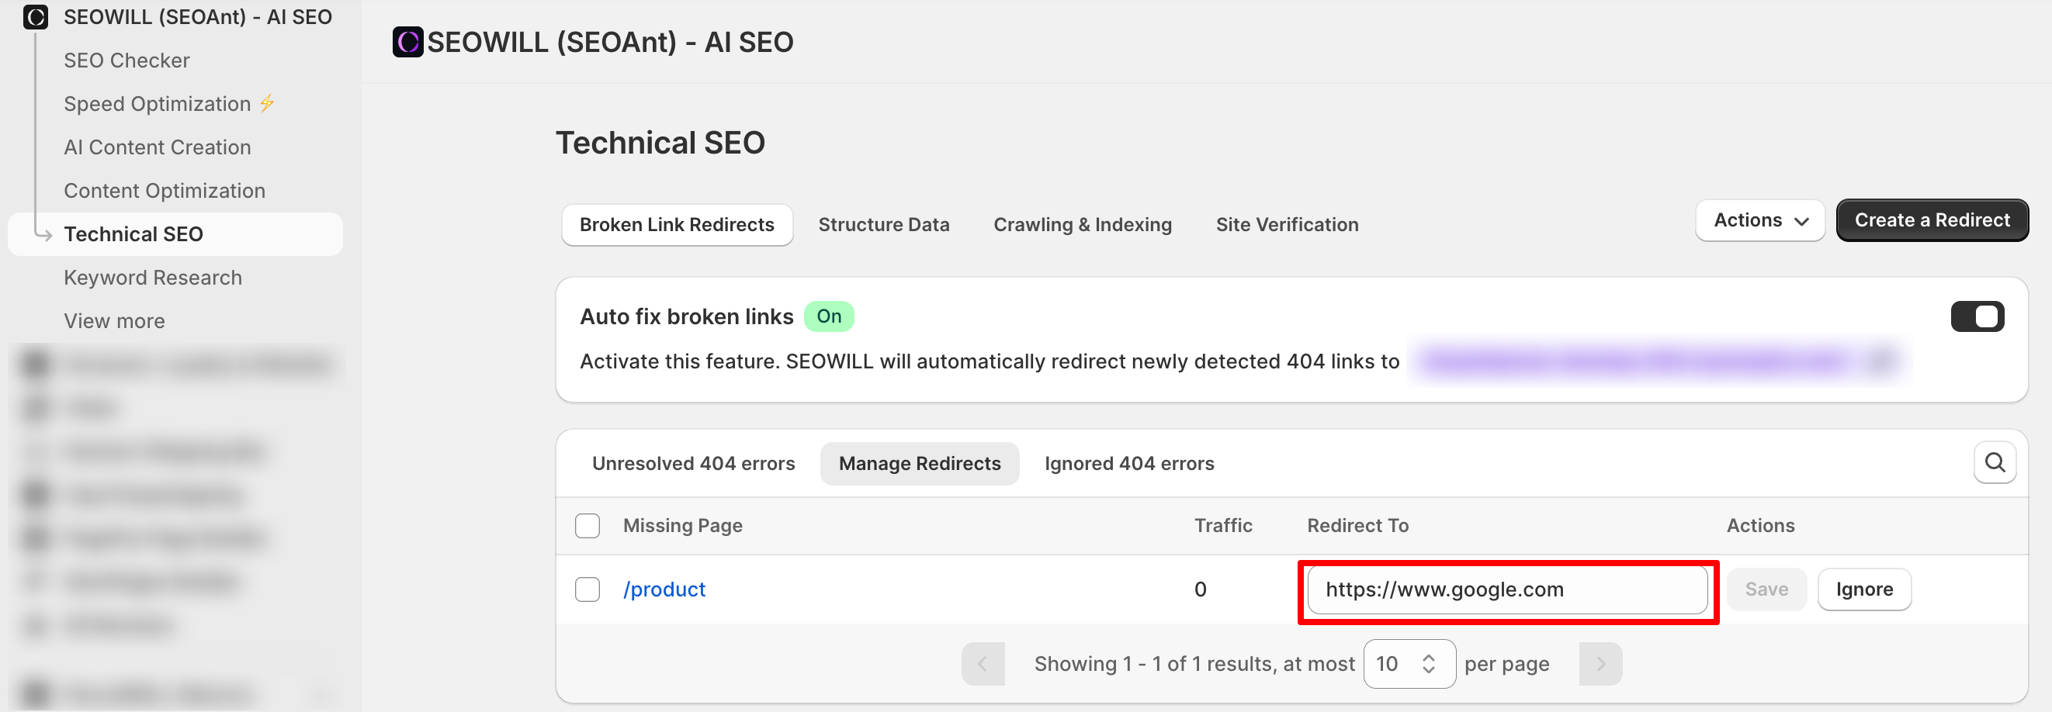Click the SEOWILL logo icon in page header
The image size is (2052, 712).
pyautogui.click(x=408, y=42)
